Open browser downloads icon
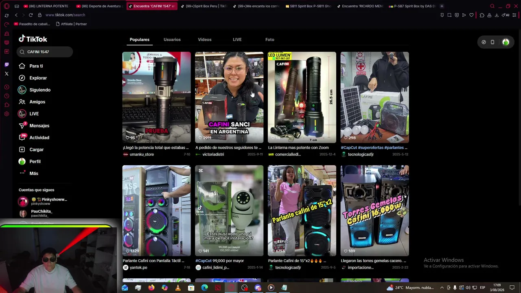 [497, 15]
